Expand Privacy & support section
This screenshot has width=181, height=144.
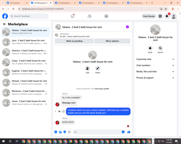[155, 78]
